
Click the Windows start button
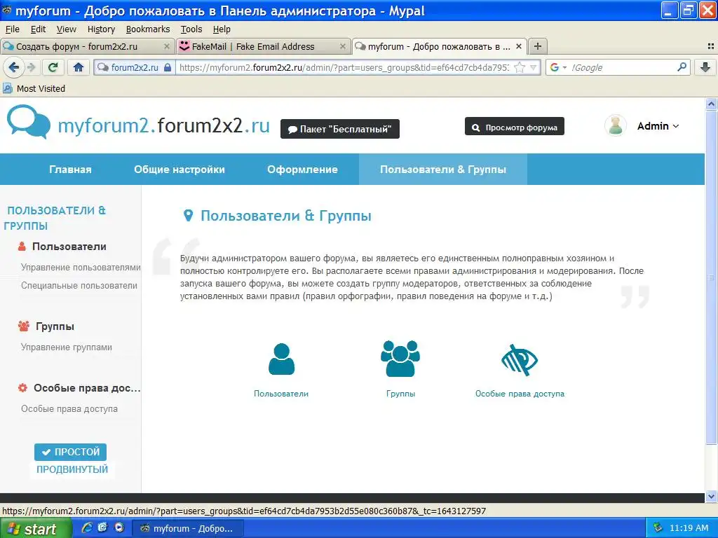click(36, 528)
